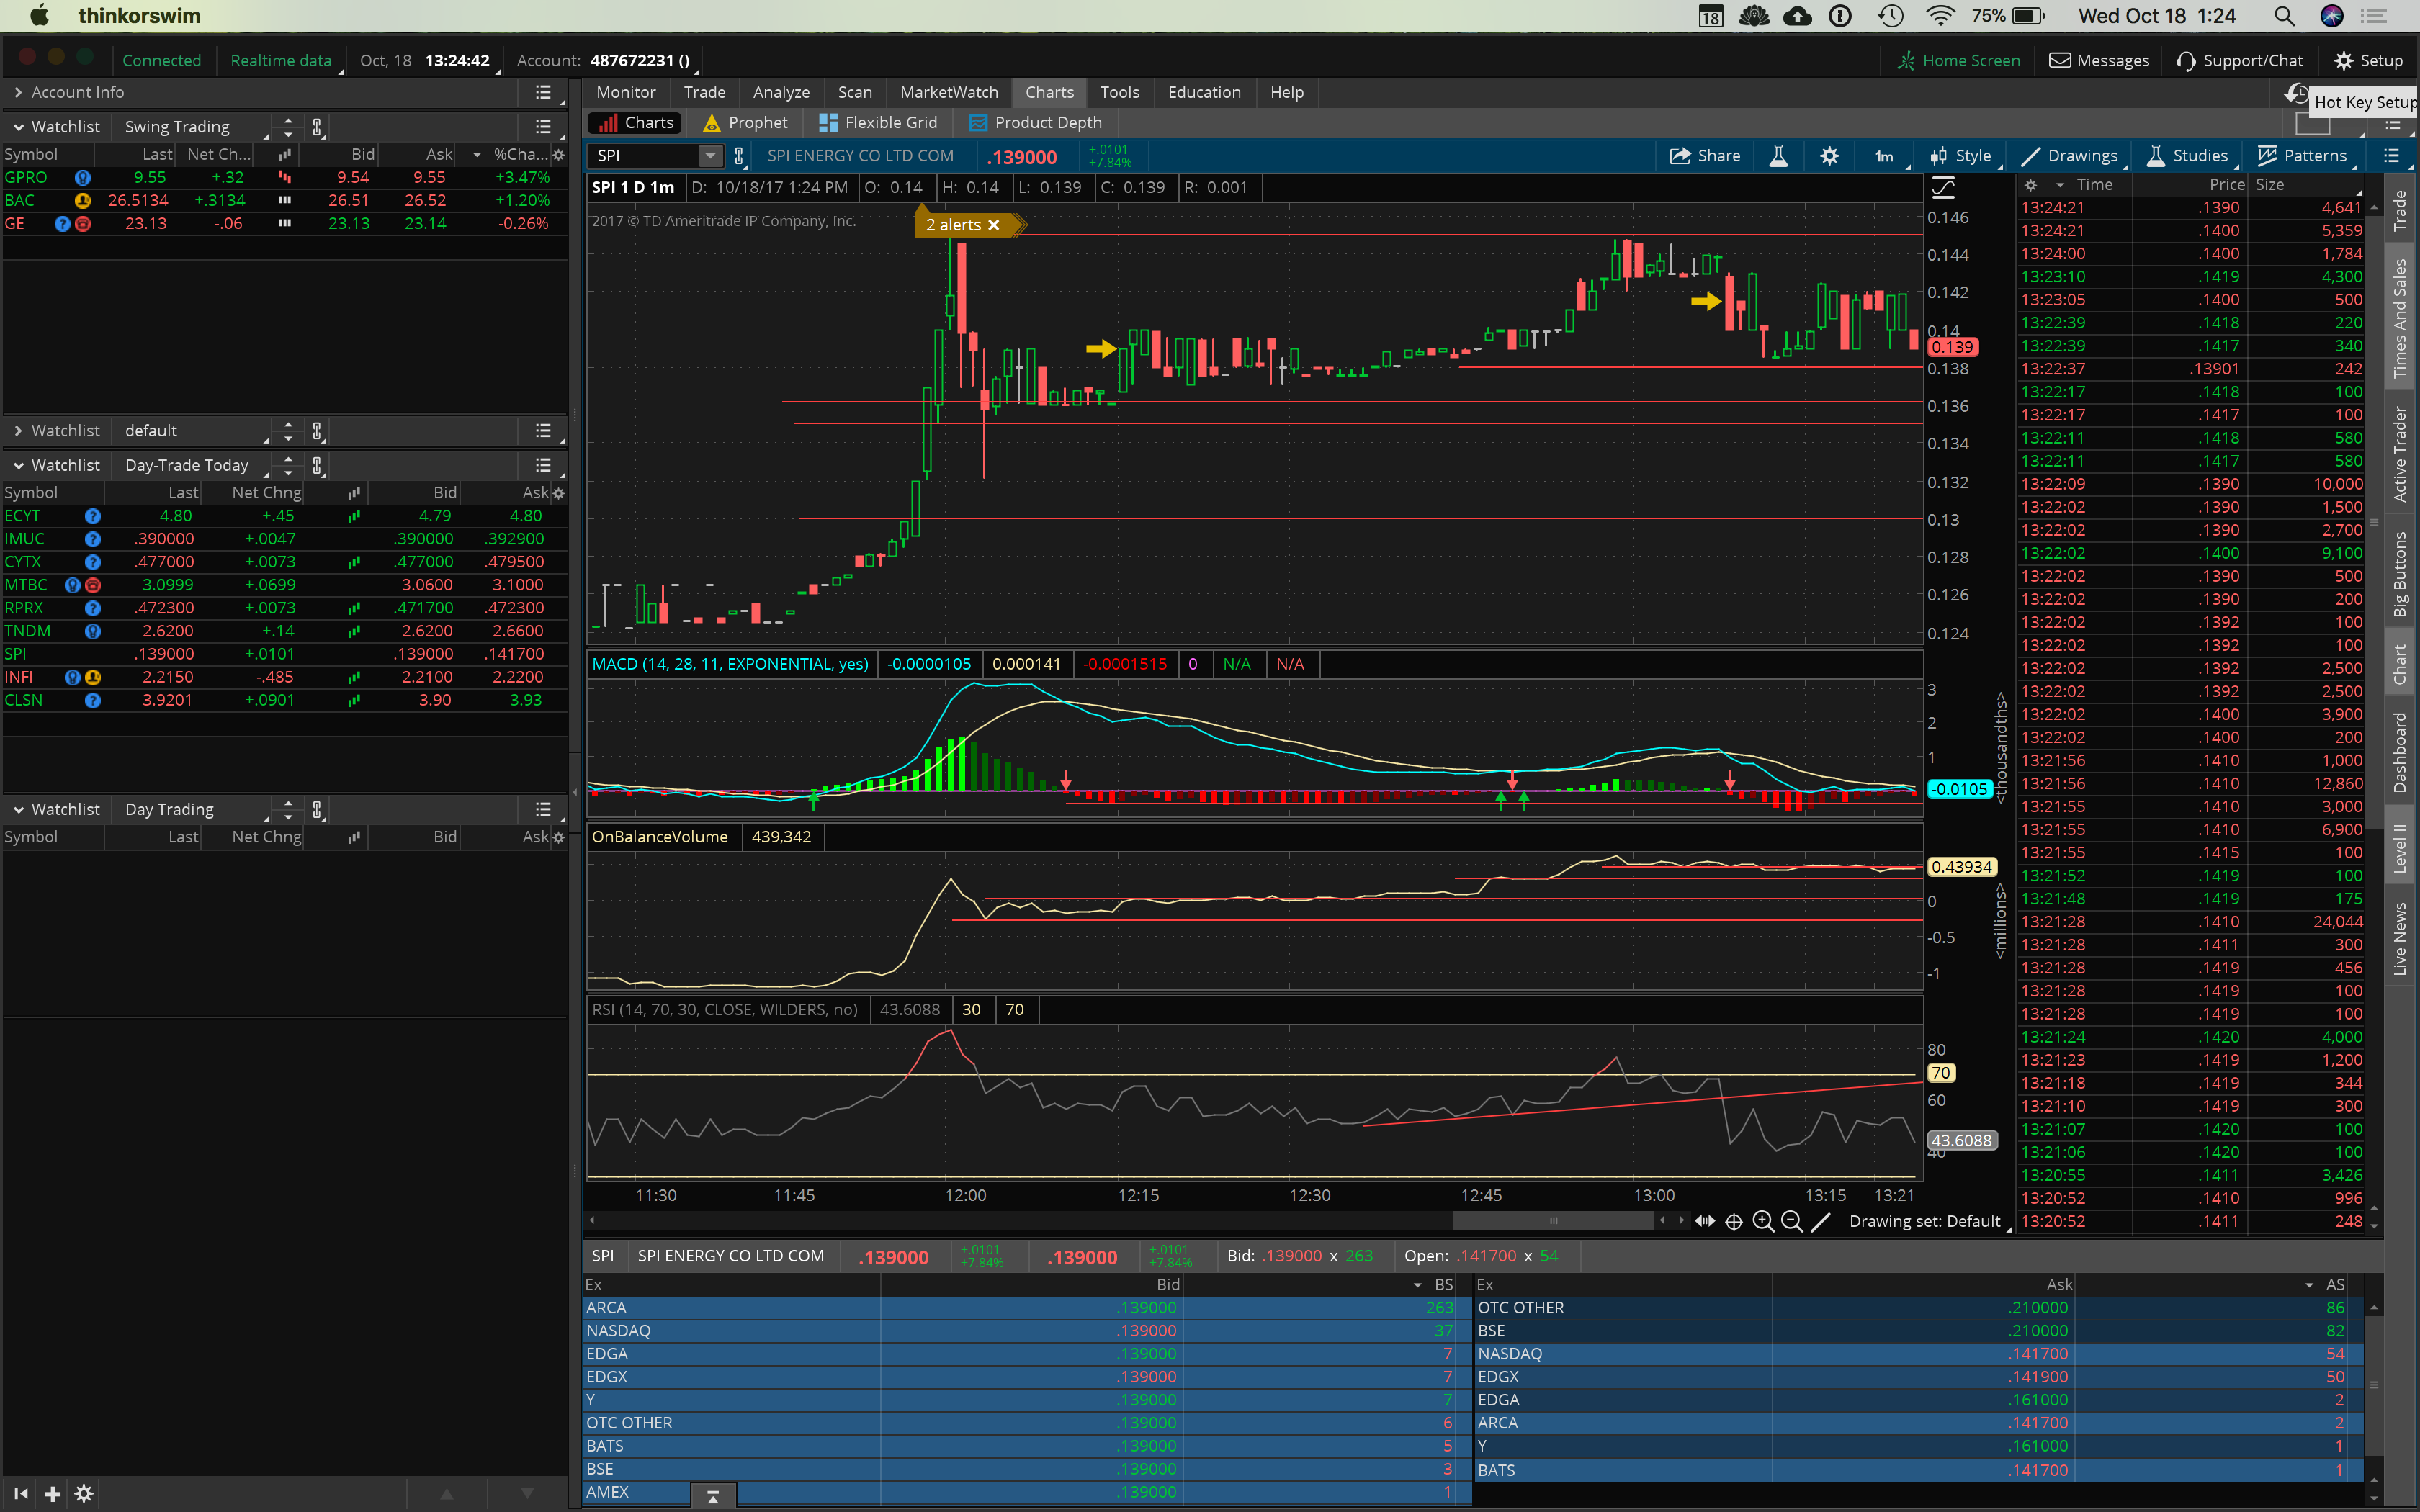Viewport: 2420px width, 1512px height.
Task: Open the SPI symbol dropdown
Action: (710, 156)
